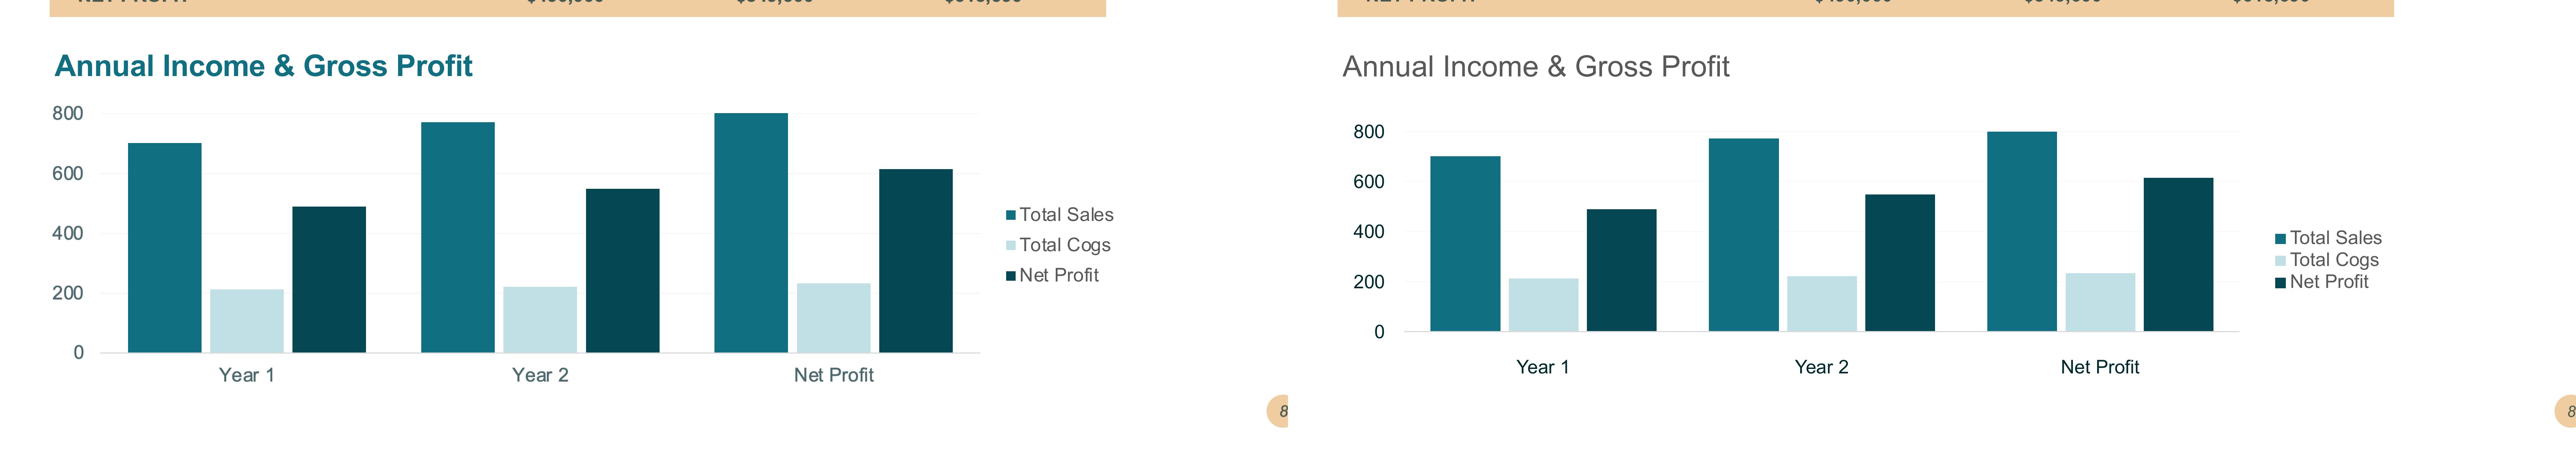The height and width of the screenshot is (454, 2576).
Task: Select Year 1 Total Cogs bar in left chart
Action: pyautogui.click(x=247, y=320)
